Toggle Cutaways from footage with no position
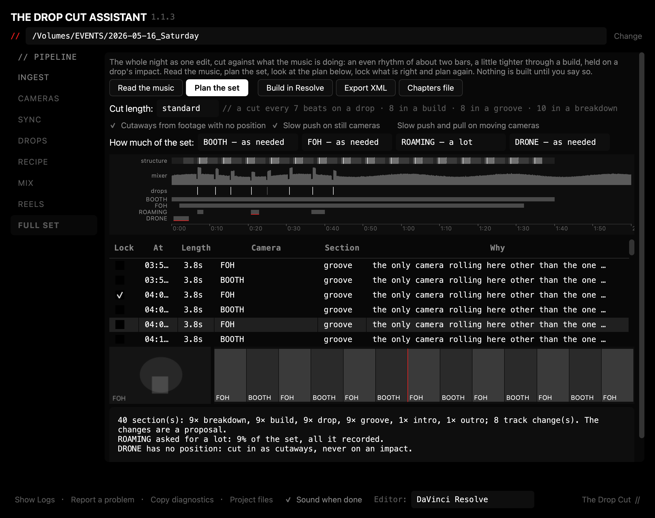This screenshot has height=518, width=655. pos(188,126)
